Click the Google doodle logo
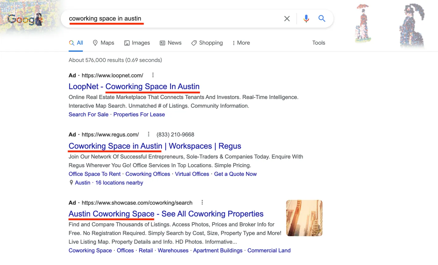The width and height of the screenshot is (438, 265). 25,19
